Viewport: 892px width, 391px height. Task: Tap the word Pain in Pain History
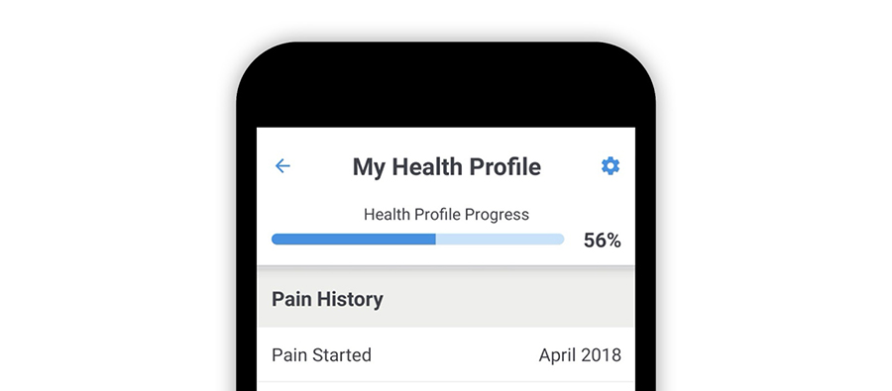290,299
